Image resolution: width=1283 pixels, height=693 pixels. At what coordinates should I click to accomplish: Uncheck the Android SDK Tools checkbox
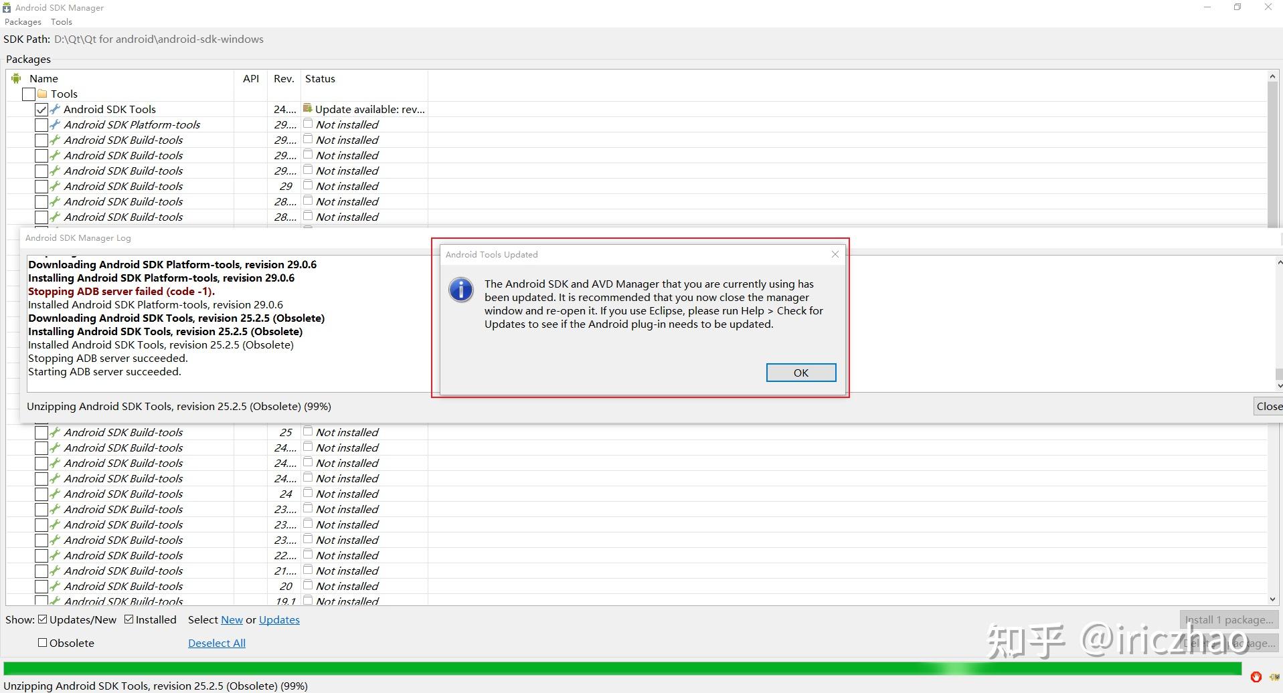(x=41, y=110)
